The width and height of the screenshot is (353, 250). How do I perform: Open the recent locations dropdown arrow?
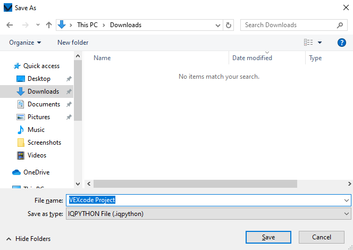[38, 25]
